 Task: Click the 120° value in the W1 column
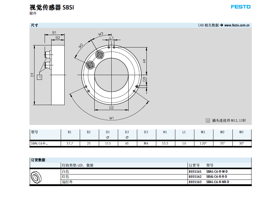203,143
